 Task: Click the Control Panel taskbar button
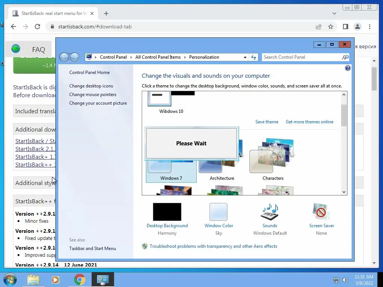point(102,280)
